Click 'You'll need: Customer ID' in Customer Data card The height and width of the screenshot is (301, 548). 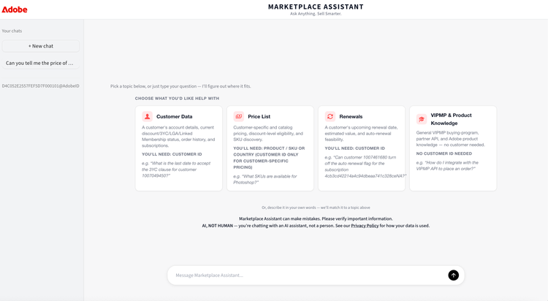(x=172, y=154)
